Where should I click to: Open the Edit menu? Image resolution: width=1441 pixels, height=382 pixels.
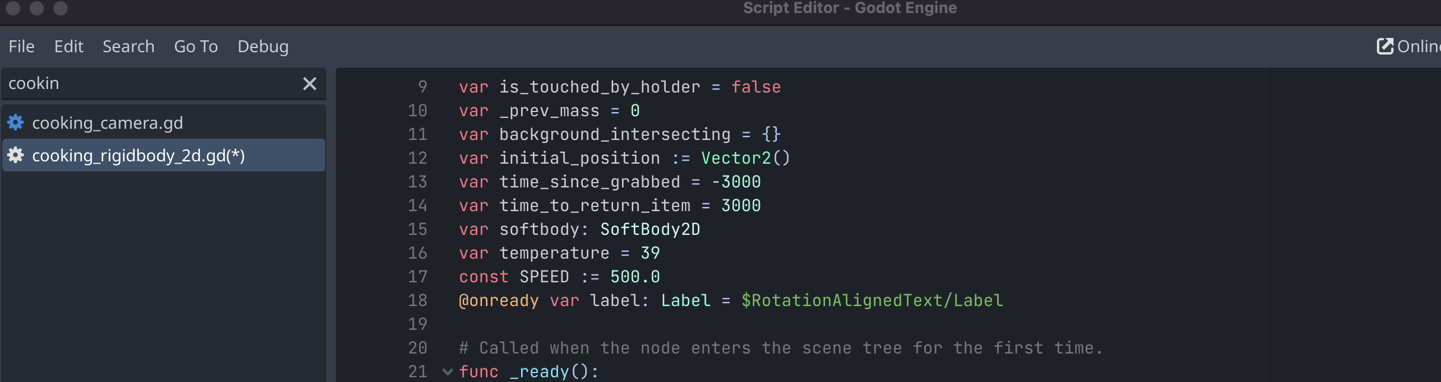click(x=69, y=46)
